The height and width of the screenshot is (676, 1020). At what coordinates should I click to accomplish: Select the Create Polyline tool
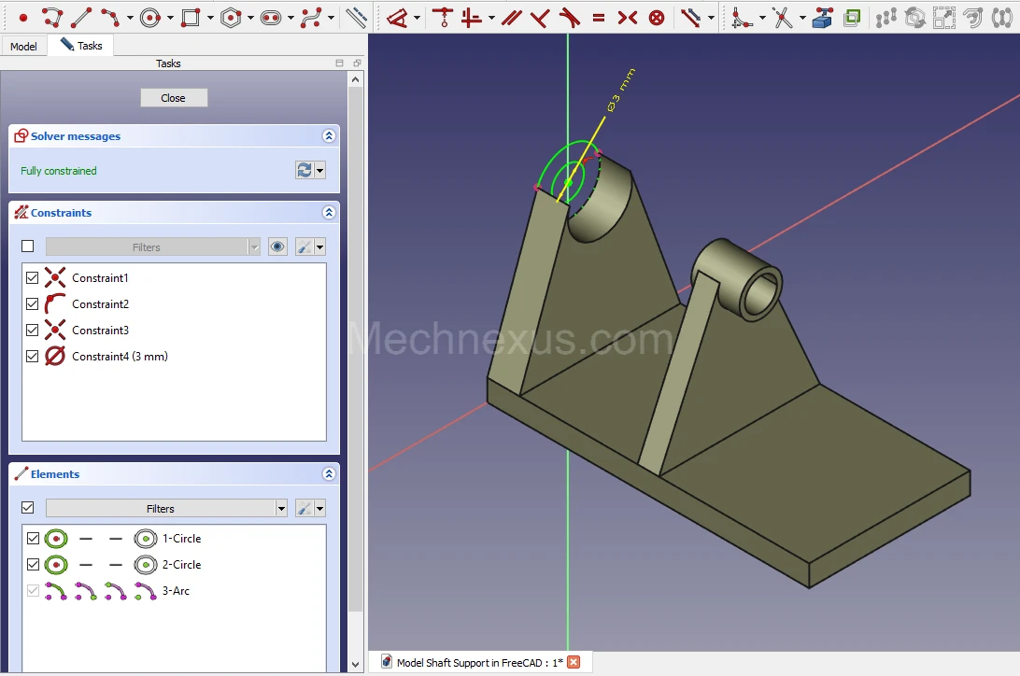coord(51,17)
